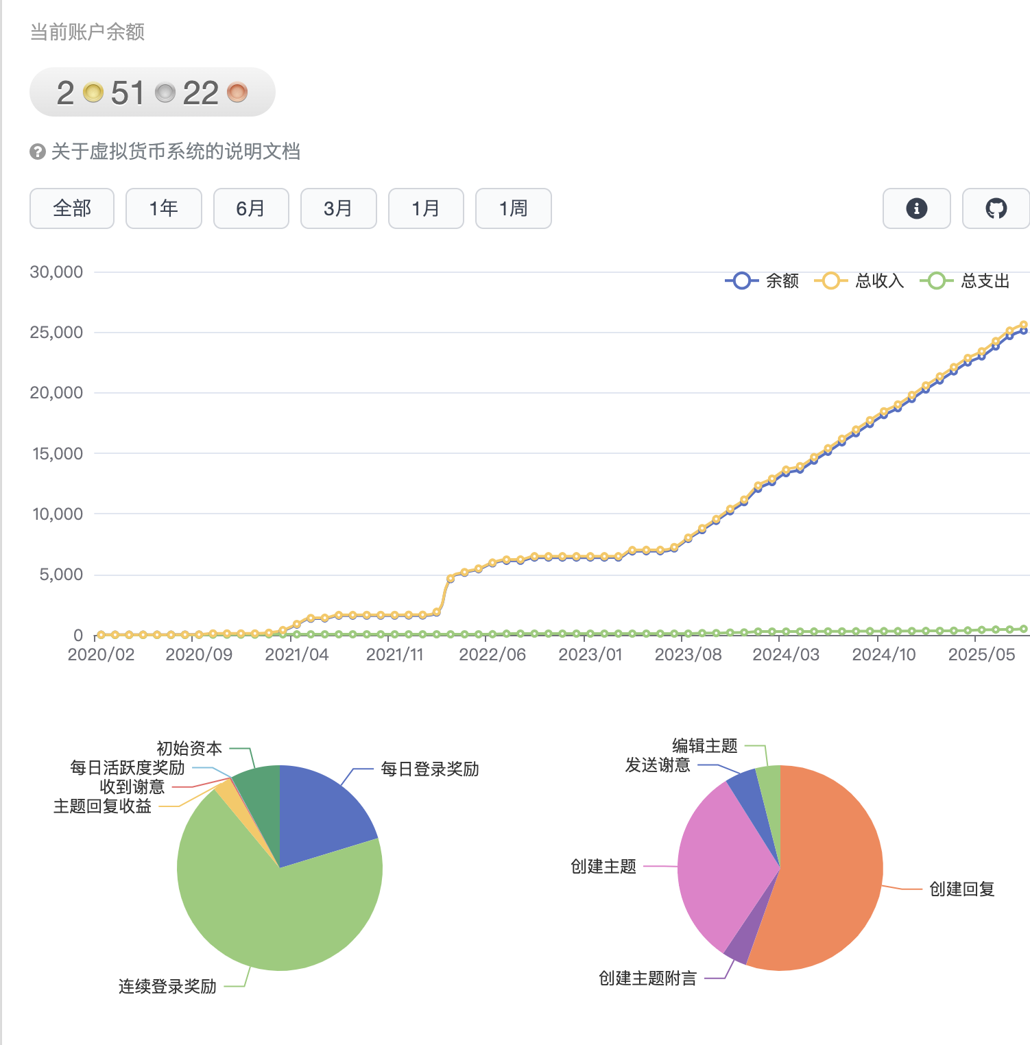The width and height of the screenshot is (1030, 1045).
Task: Click the 25,000 y-axis label
Action: pyautogui.click(x=56, y=332)
